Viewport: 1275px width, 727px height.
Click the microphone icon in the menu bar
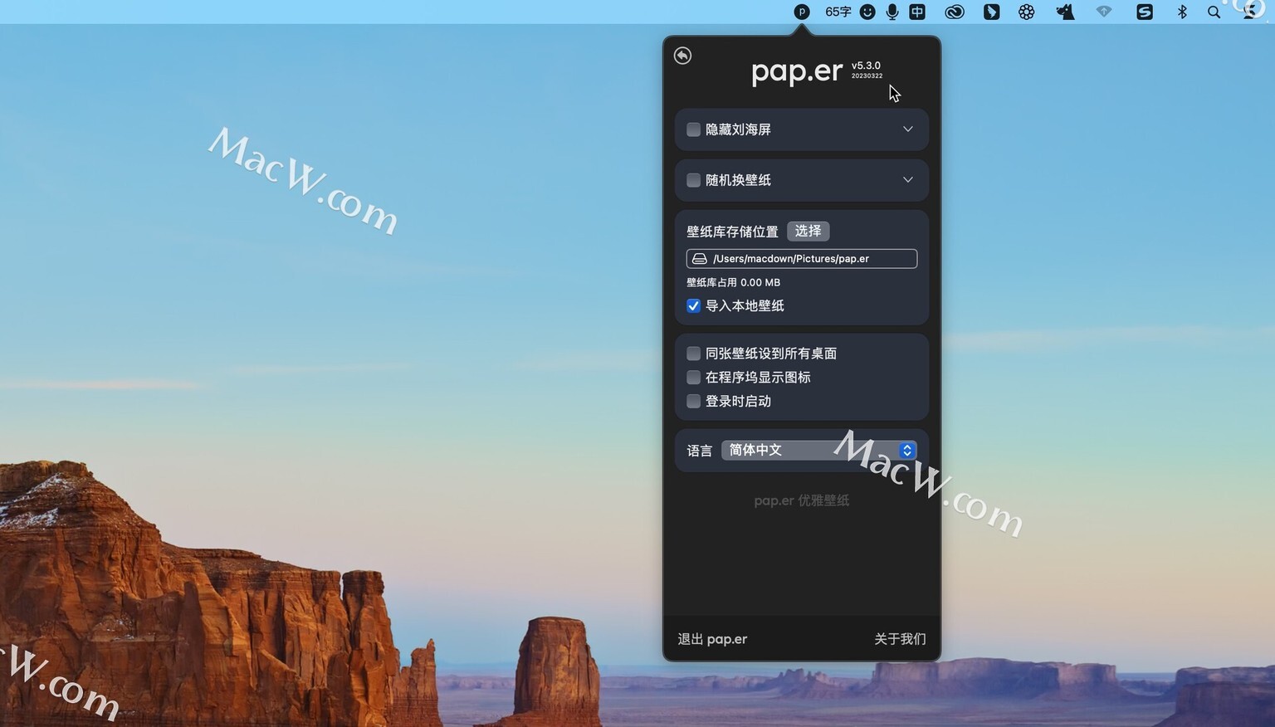[892, 12]
